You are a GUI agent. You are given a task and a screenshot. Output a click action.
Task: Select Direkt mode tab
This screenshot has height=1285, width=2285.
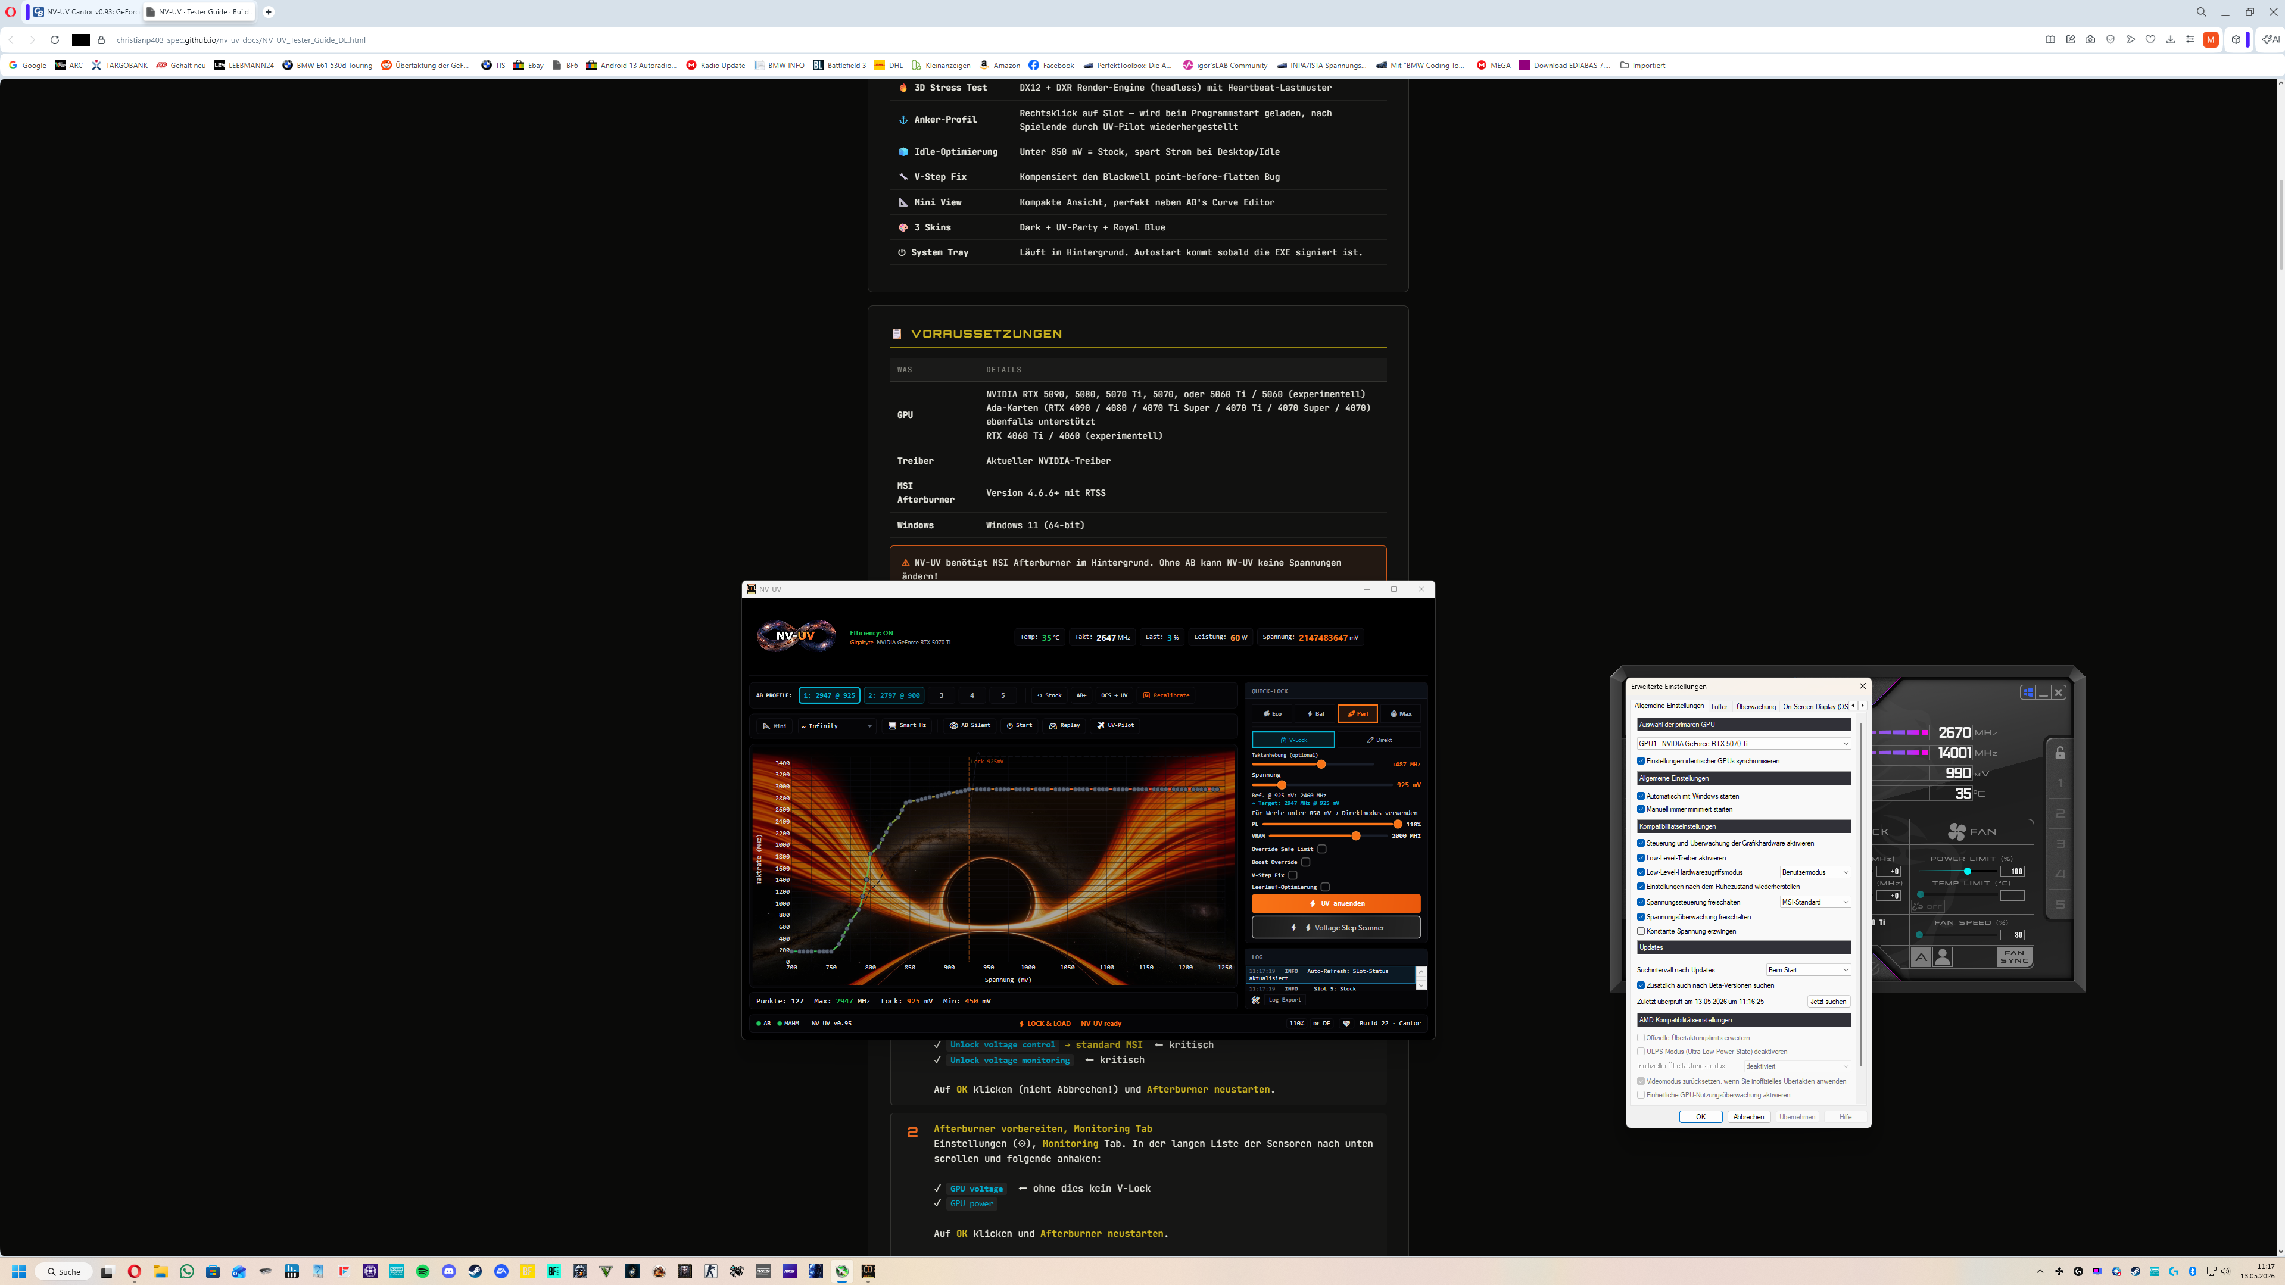click(x=1379, y=740)
